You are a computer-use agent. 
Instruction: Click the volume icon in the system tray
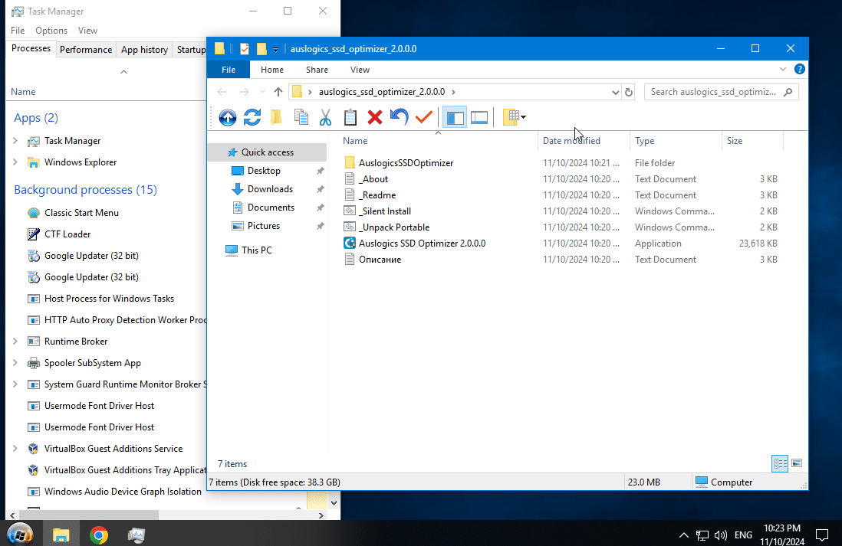(x=720, y=535)
